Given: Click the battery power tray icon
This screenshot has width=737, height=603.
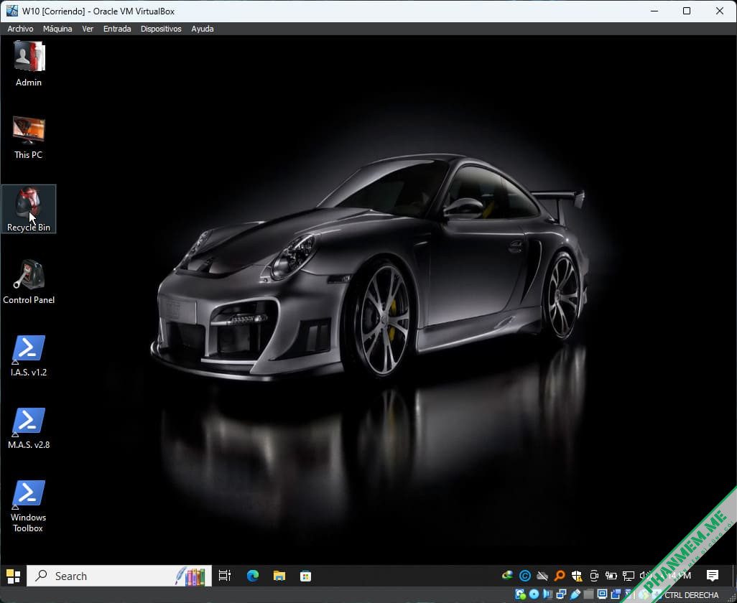Looking at the screenshot, I should pyautogui.click(x=611, y=576).
